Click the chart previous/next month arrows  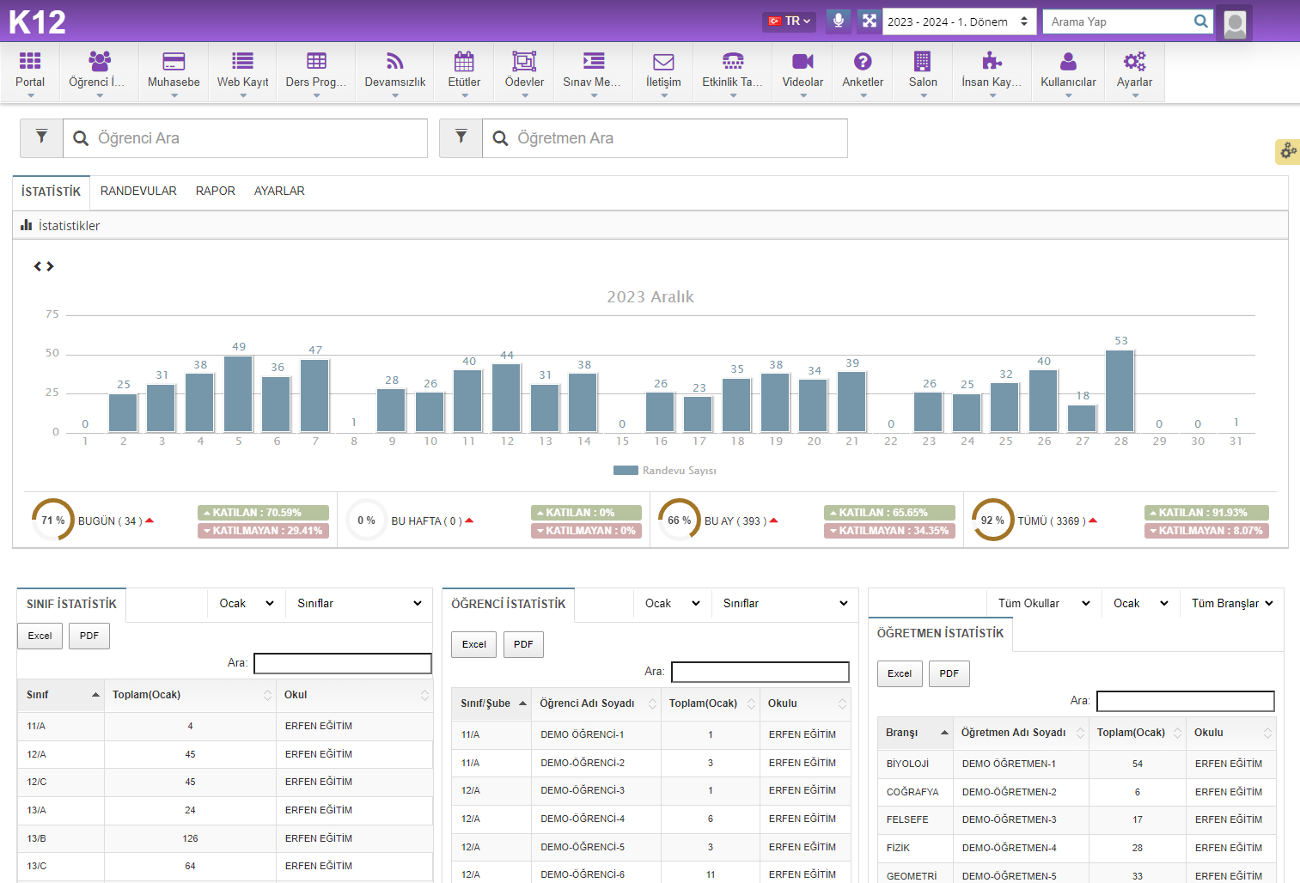tap(44, 266)
